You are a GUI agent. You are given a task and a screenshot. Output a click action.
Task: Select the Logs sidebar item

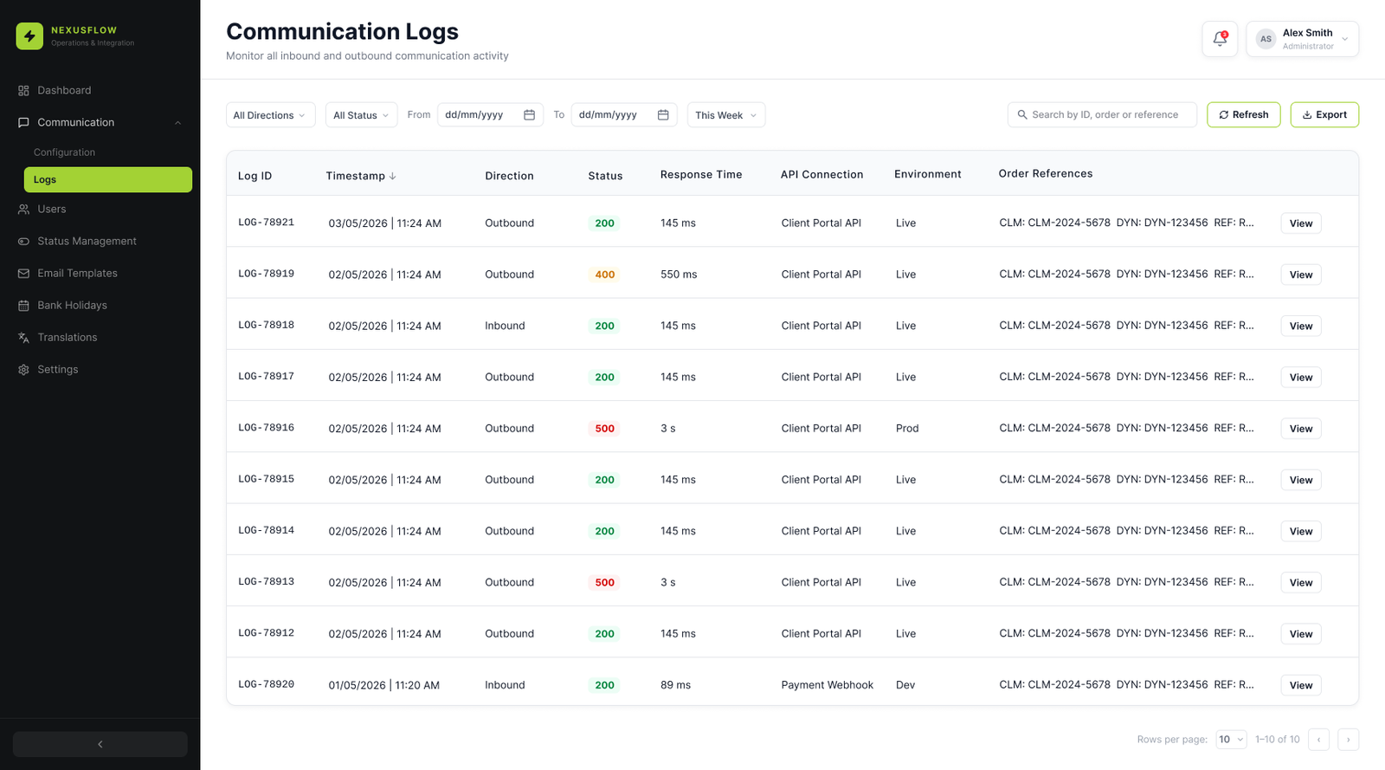108,179
